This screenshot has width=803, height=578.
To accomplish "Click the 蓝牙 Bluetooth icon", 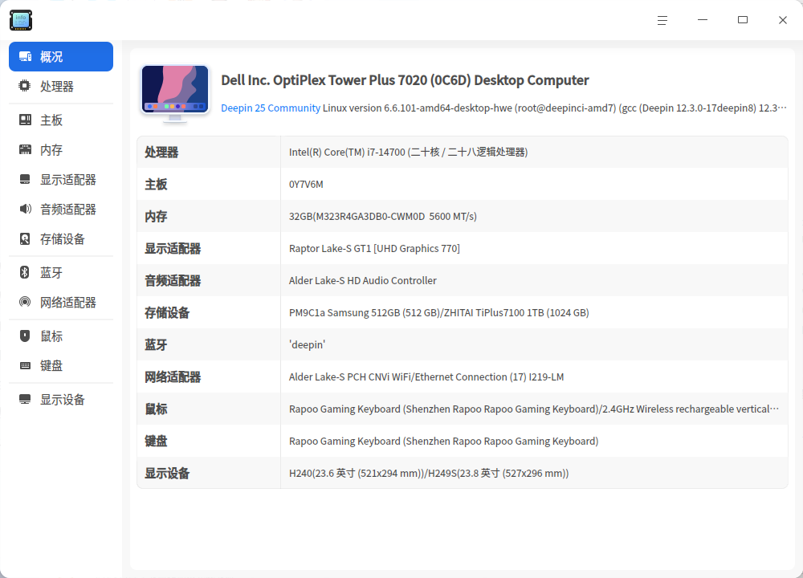I will 25,272.
